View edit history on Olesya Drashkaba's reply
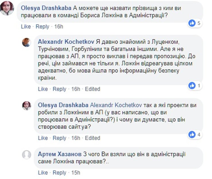This screenshot has width=212, height=179. click(93, 138)
